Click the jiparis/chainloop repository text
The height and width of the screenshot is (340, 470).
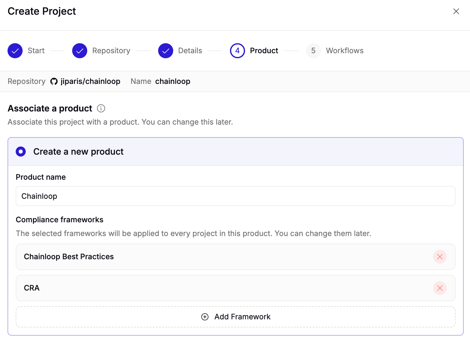[90, 81]
